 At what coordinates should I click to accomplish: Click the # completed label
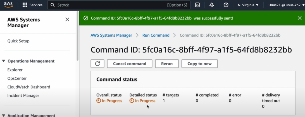point(207,95)
